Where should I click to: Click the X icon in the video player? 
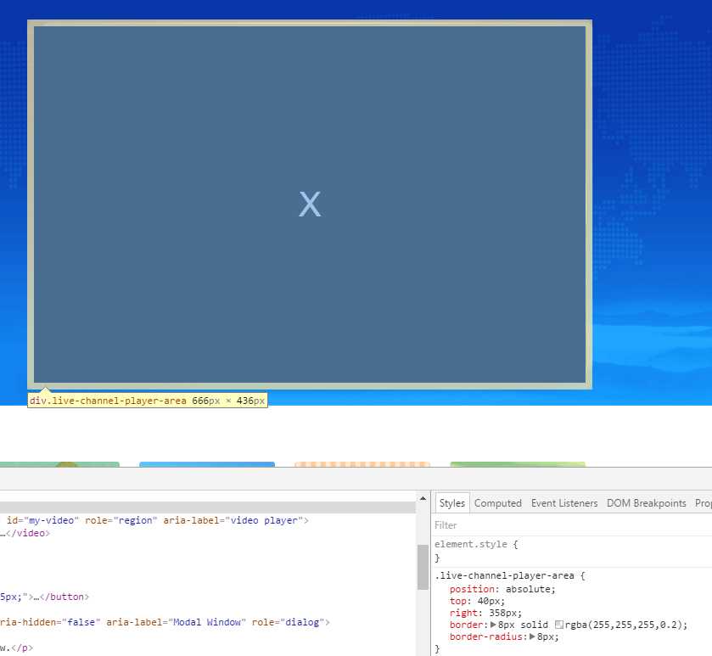pyautogui.click(x=310, y=204)
